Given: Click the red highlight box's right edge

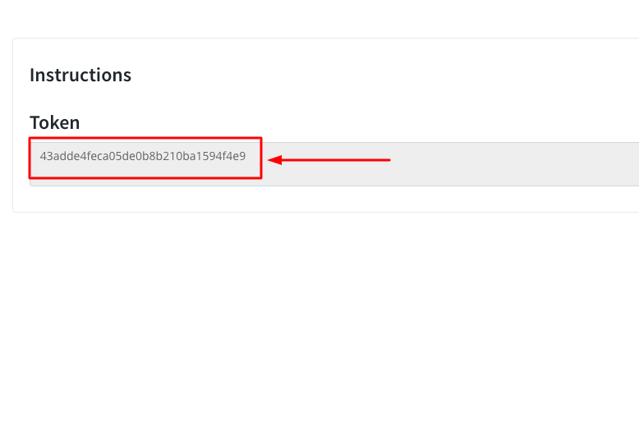Looking at the screenshot, I should (x=261, y=158).
